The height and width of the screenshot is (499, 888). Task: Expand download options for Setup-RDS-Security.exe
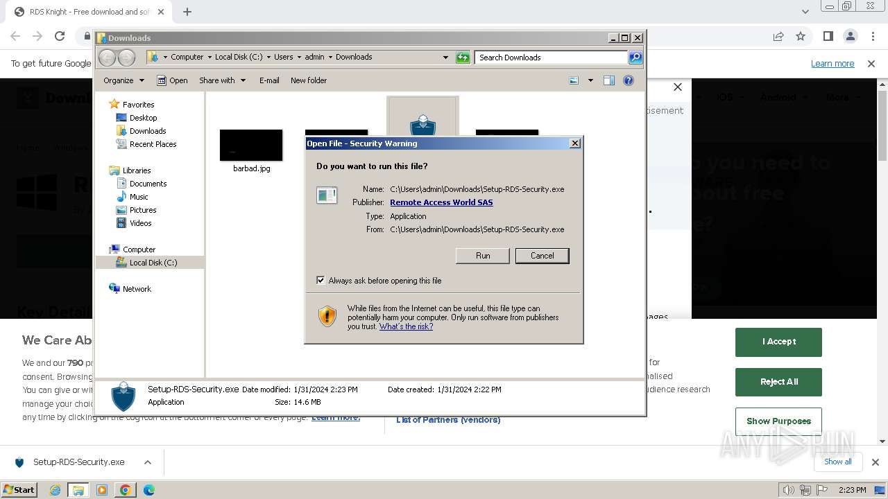pyautogui.click(x=147, y=462)
